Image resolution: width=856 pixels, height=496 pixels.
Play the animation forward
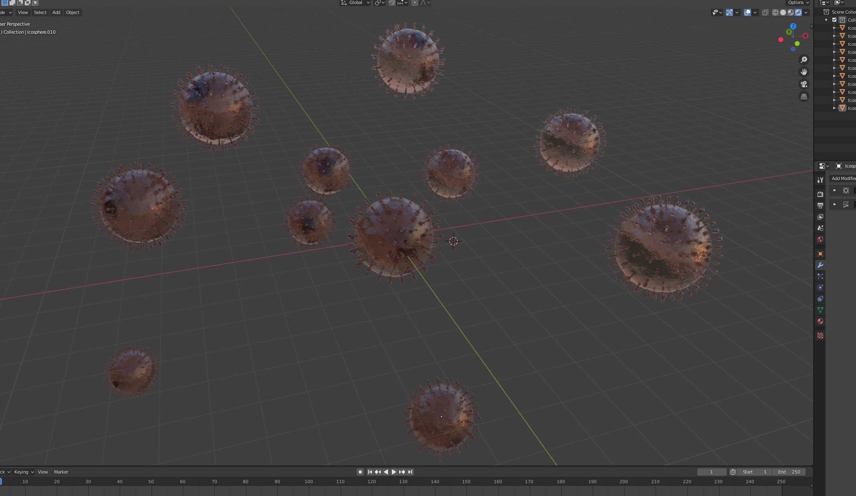pos(394,472)
